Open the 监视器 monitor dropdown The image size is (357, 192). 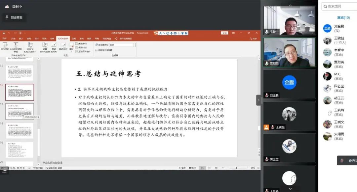tap(134, 44)
